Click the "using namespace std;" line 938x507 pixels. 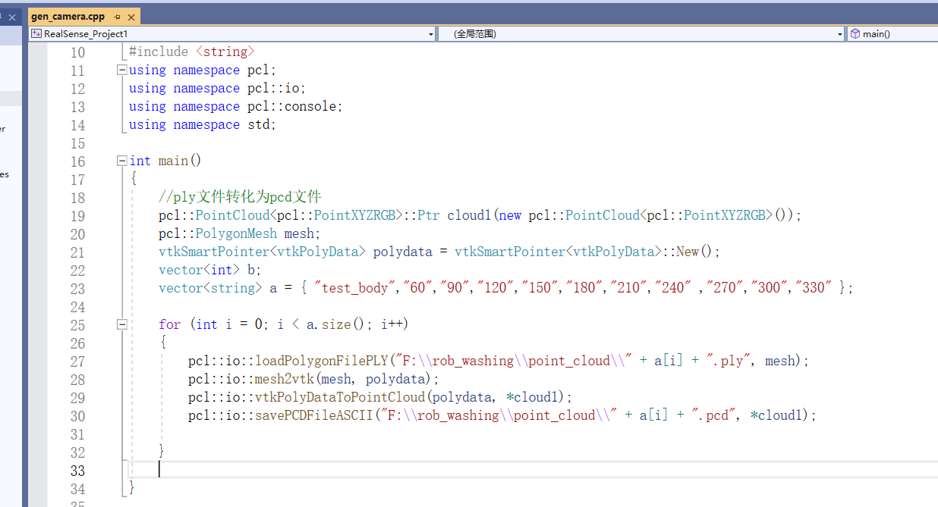[x=203, y=124]
